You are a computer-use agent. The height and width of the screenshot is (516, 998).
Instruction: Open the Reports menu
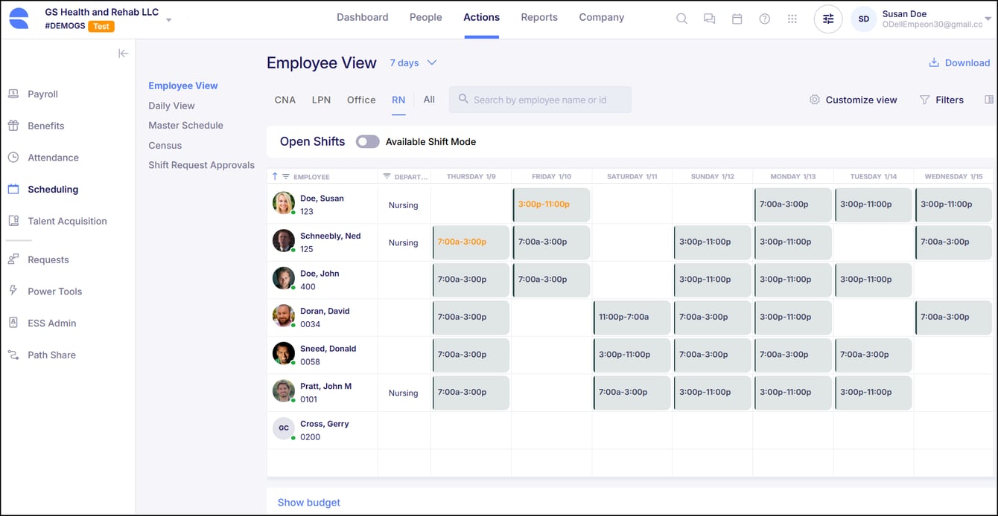click(539, 16)
